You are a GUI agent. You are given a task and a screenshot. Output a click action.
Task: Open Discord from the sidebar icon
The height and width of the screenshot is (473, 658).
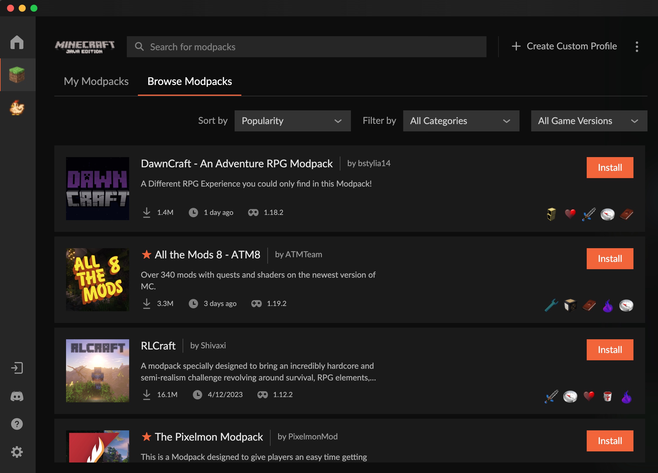point(17,396)
